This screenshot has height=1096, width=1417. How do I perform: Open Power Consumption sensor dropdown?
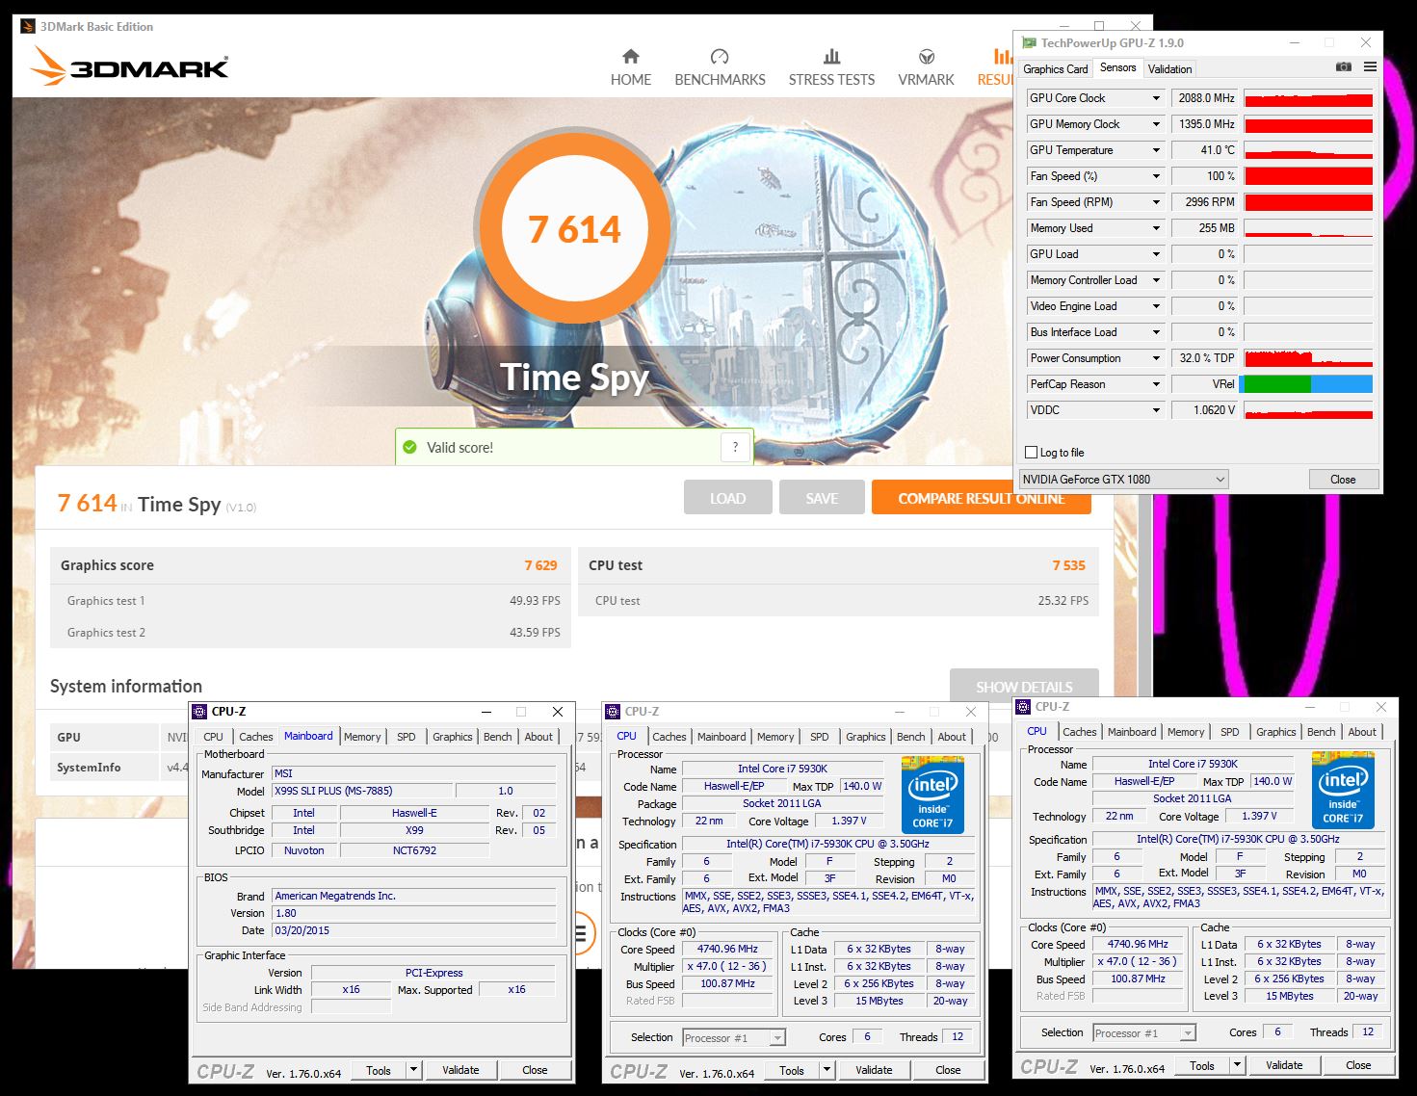[x=1156, y=358]
